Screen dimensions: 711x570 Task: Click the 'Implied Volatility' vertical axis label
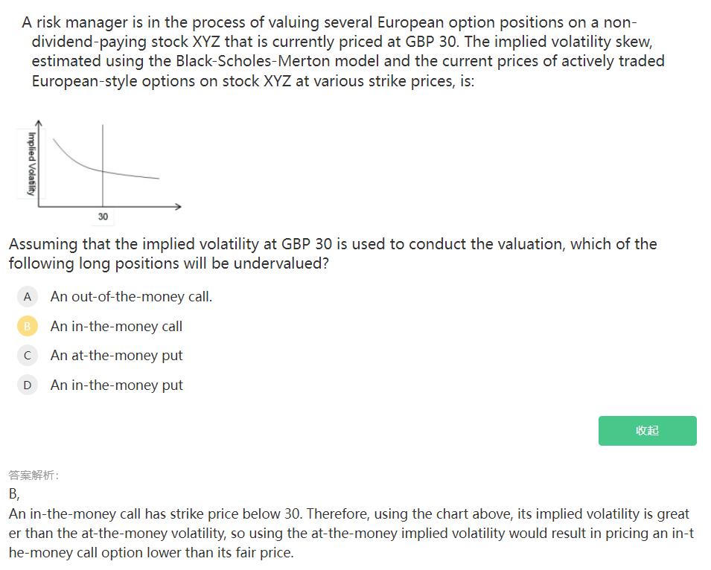[x=31, y=162]
